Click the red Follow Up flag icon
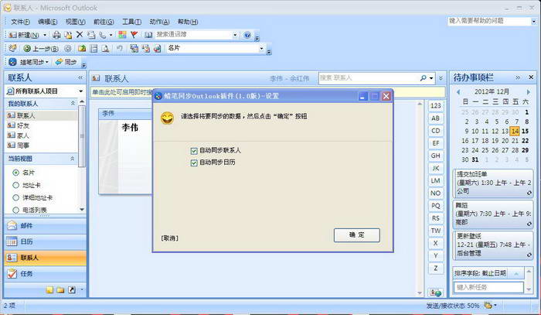541x315 pixels. click(x=134, y=35)
